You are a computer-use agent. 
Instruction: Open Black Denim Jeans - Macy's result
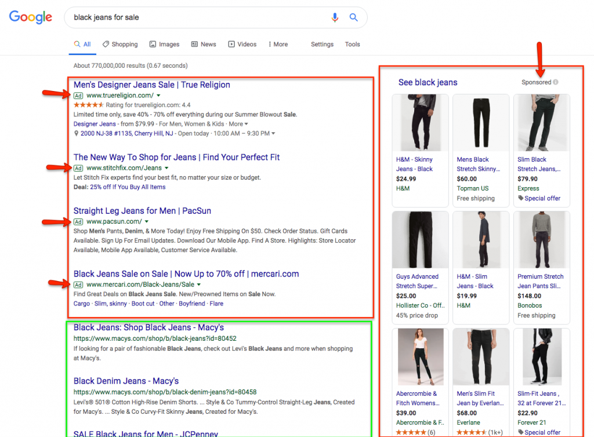(x=126, y=381)
